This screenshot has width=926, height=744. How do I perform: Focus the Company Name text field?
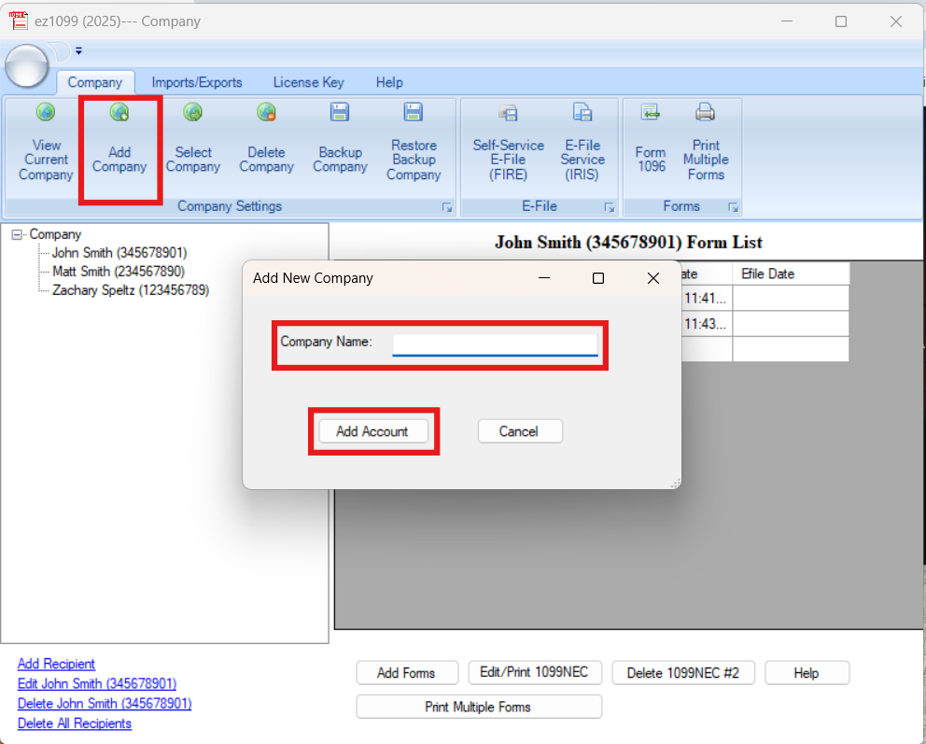pos(495,344)
